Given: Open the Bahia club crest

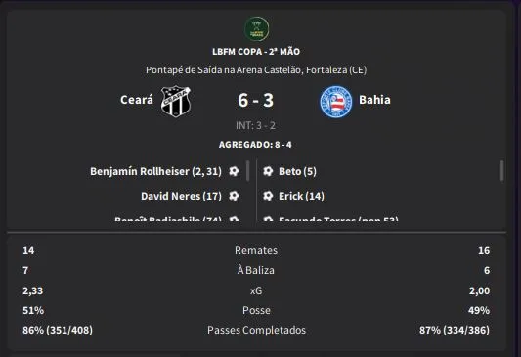Looking at the screenshot, I should [336, 102].
